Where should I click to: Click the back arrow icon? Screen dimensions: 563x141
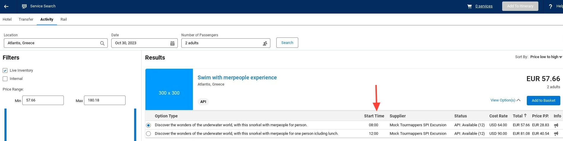(x=6, y=6)
